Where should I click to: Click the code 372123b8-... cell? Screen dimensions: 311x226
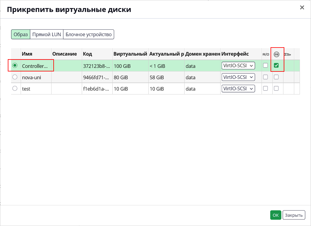pos(96,66)
